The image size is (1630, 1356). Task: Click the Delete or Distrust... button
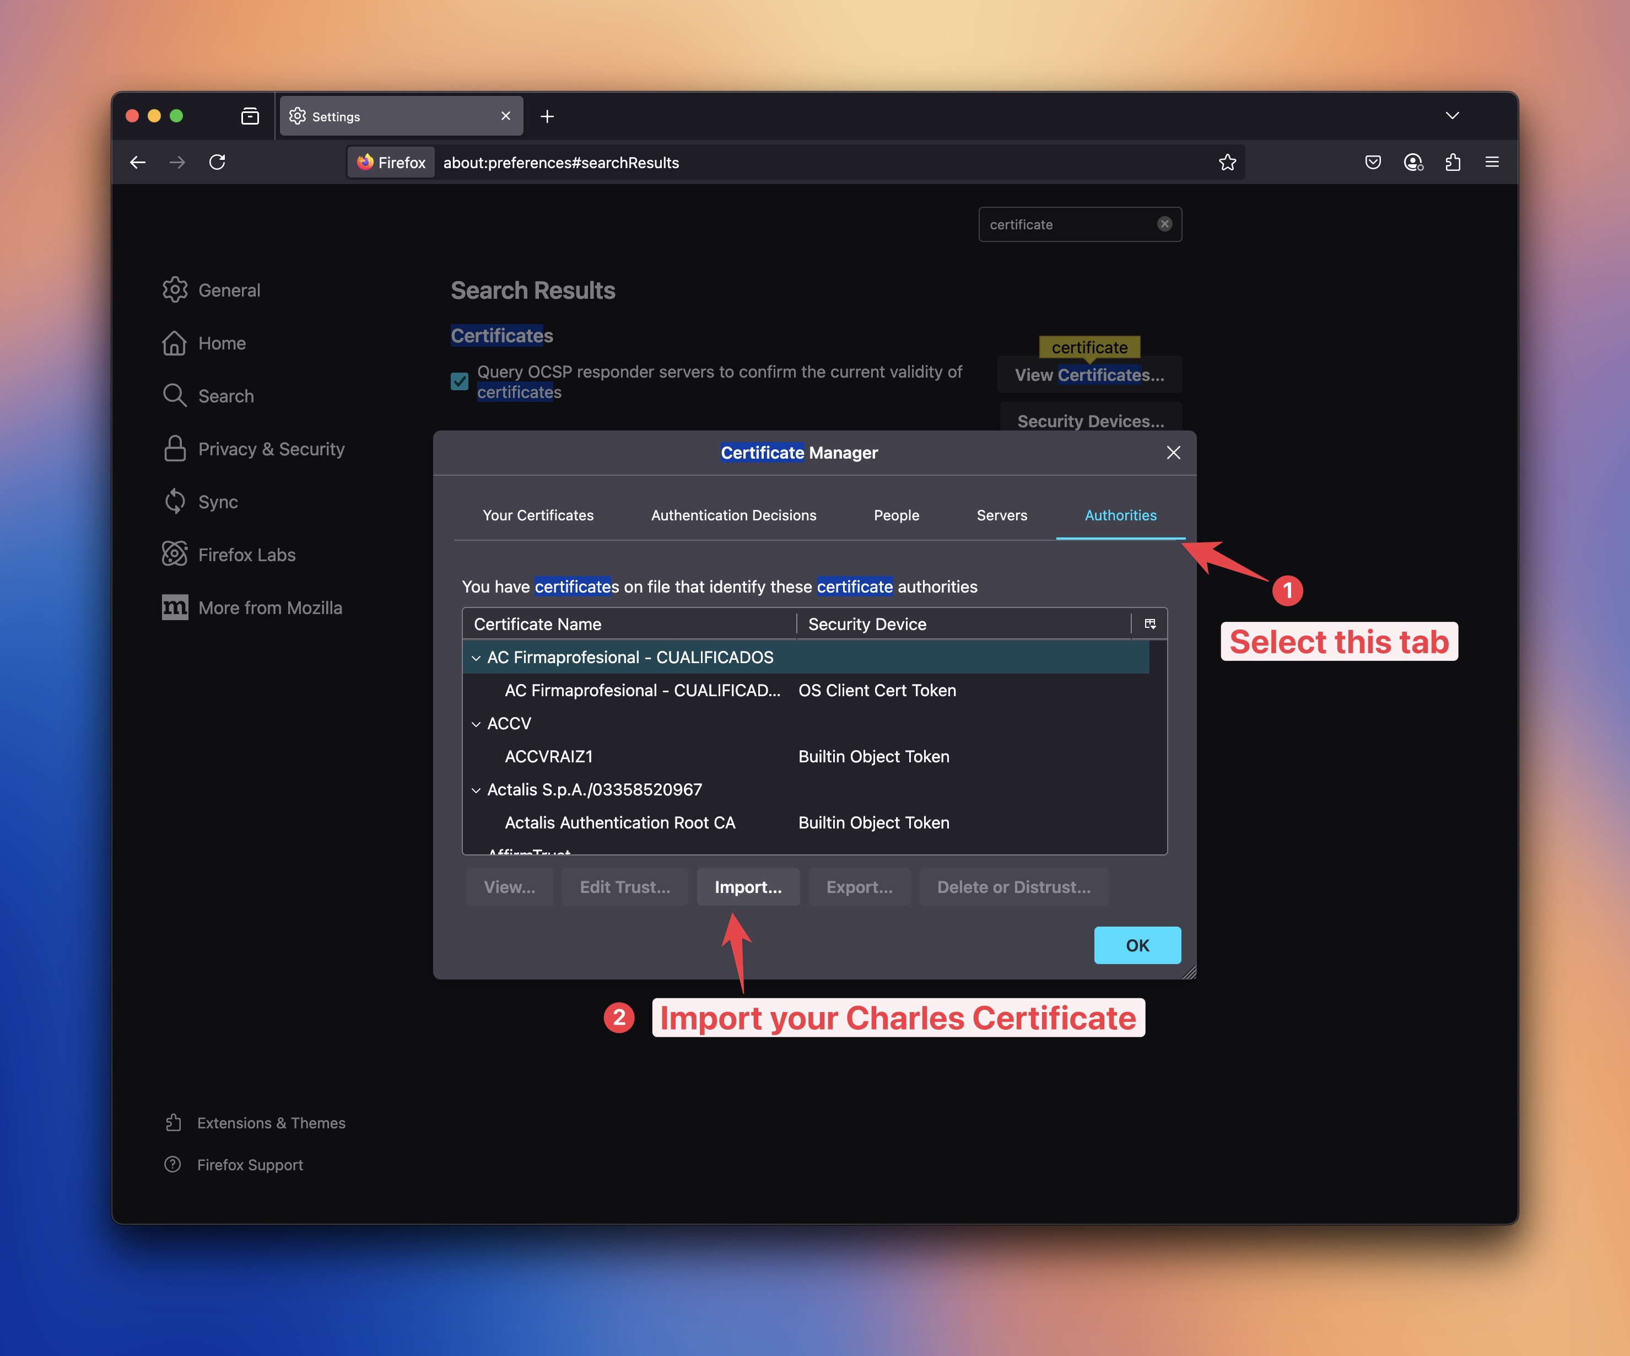[x=1014, y=887]
